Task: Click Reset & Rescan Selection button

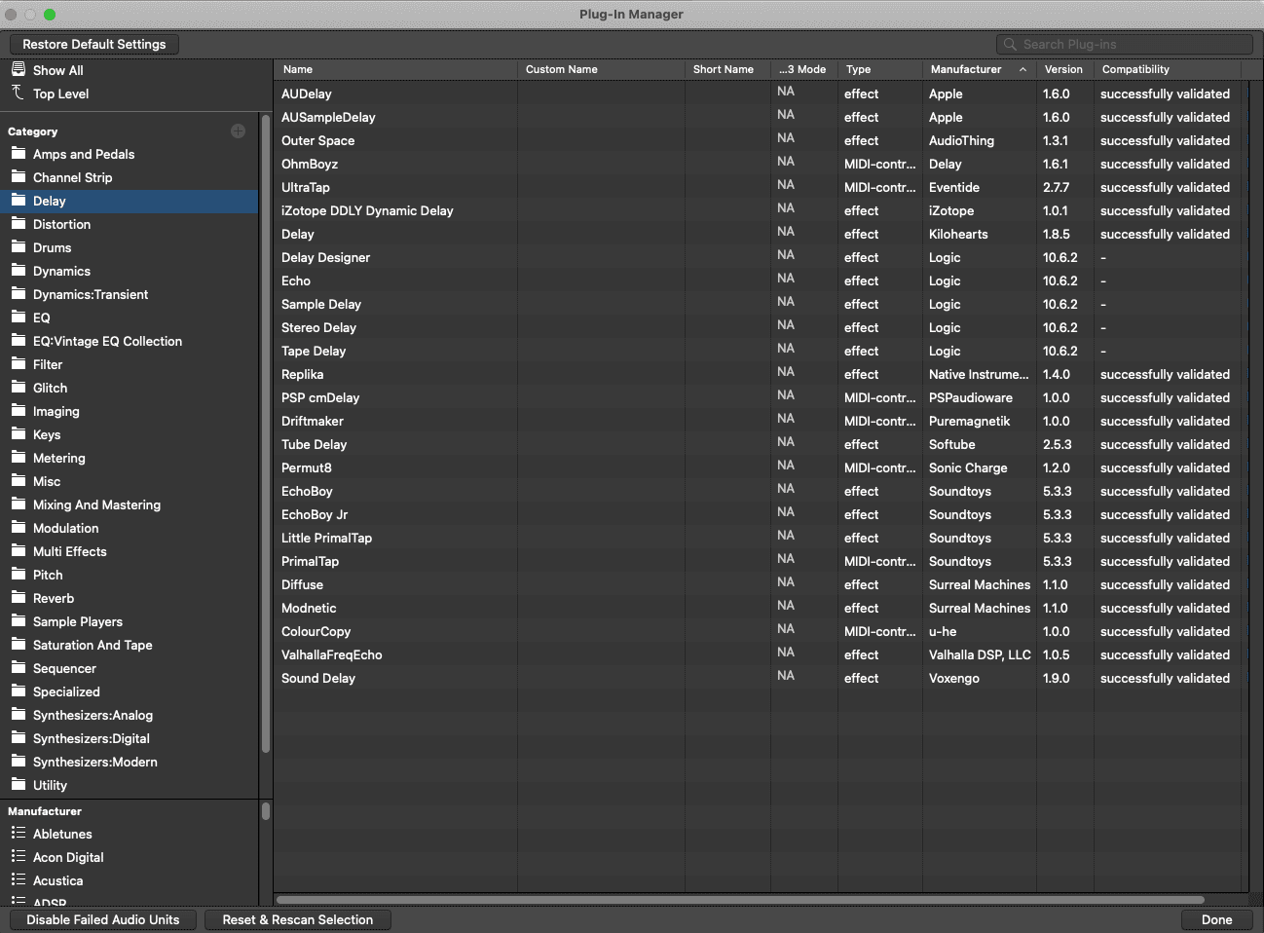Action: click(298, 919)
